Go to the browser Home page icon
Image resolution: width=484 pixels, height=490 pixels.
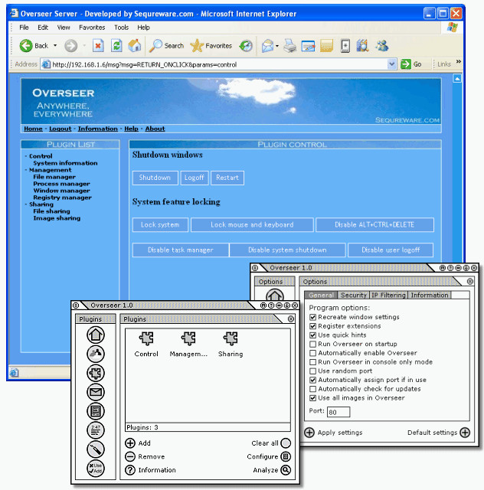point(135,46)
